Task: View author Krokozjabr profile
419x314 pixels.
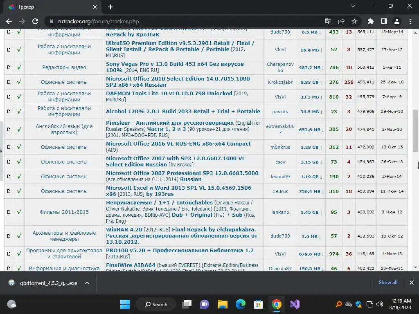Action: tap(280, 82)
